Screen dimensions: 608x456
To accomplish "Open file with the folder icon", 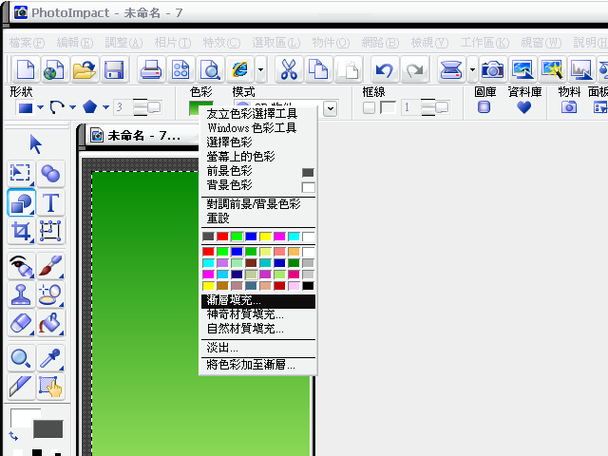I will (x=85, y=69).
